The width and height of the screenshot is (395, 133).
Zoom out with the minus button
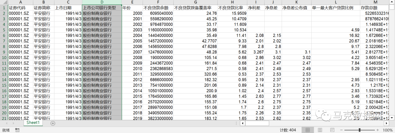(x=341, y=130)
